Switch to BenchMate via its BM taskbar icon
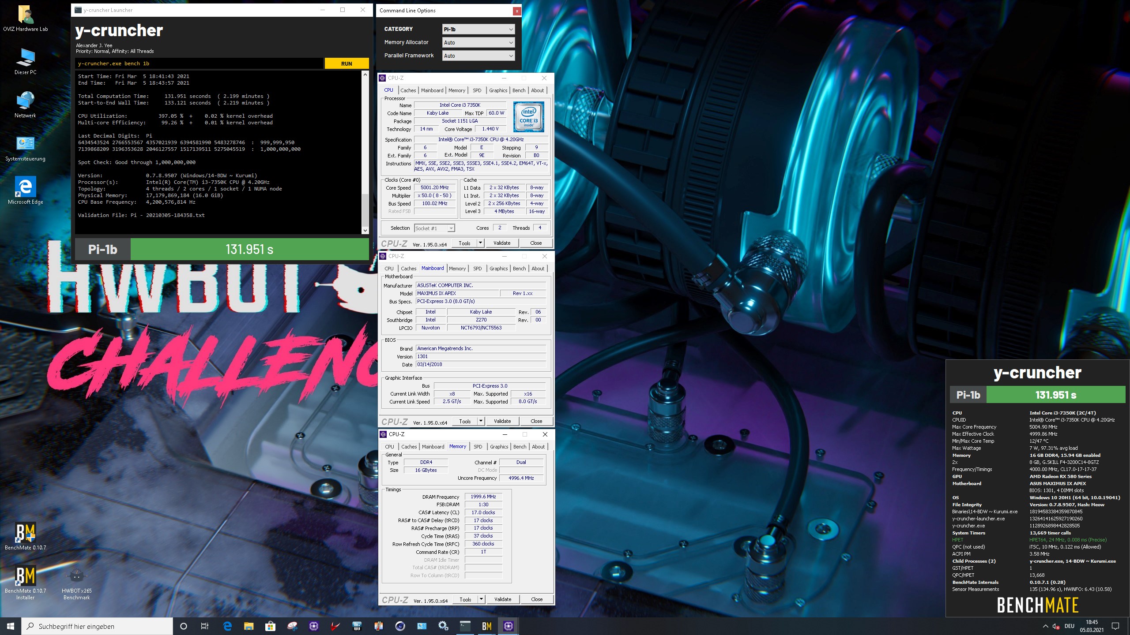 [487, 626]
